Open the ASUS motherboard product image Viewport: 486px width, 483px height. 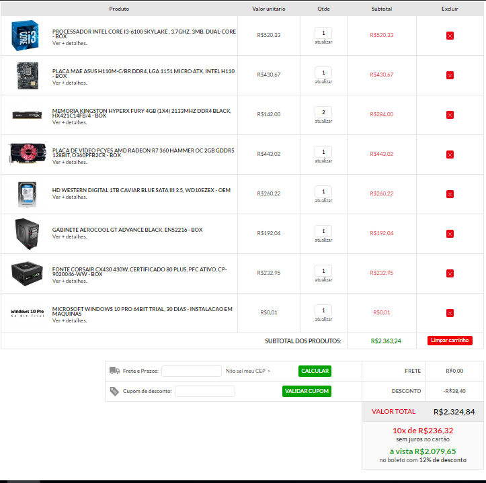coord(28,75)
